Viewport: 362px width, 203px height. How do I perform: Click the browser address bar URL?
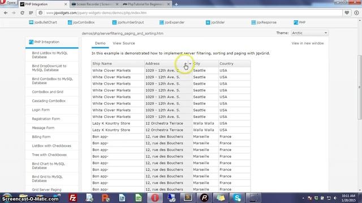96,13
